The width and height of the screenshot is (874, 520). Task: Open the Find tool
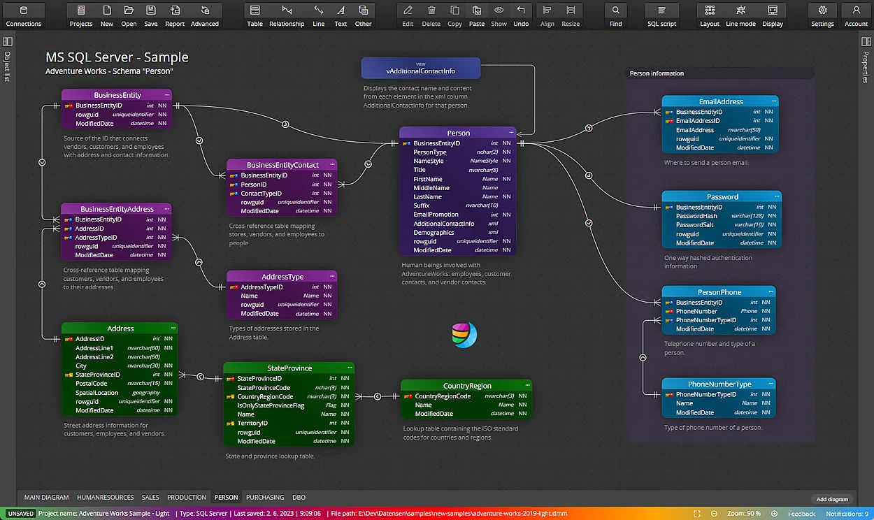click(x=616, y=16)
